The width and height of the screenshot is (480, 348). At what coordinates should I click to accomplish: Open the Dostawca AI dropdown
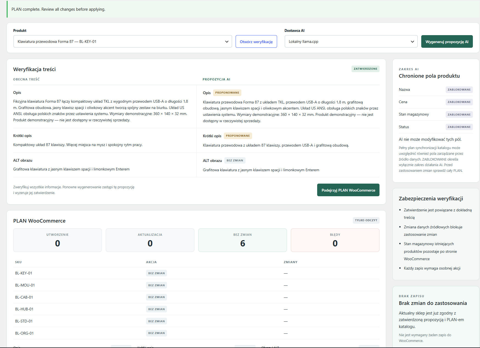(x=351, y=41)
